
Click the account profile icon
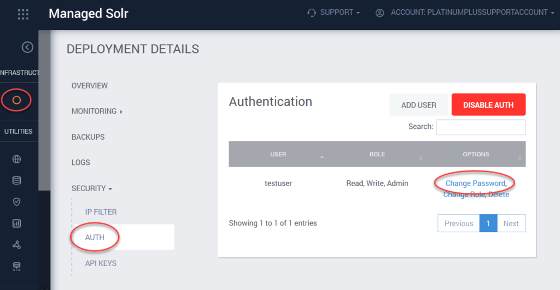click(x=380, y=13)
